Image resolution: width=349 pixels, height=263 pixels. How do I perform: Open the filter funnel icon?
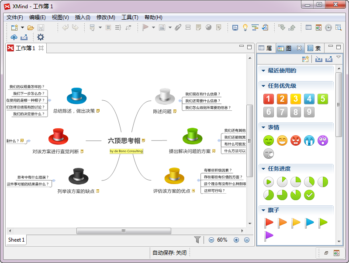point(197,240)
